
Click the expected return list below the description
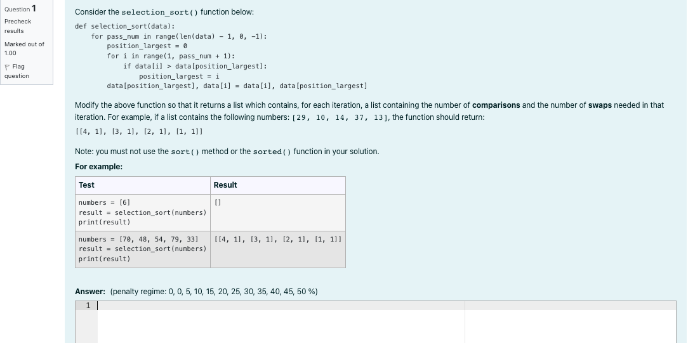pos(139,131)
